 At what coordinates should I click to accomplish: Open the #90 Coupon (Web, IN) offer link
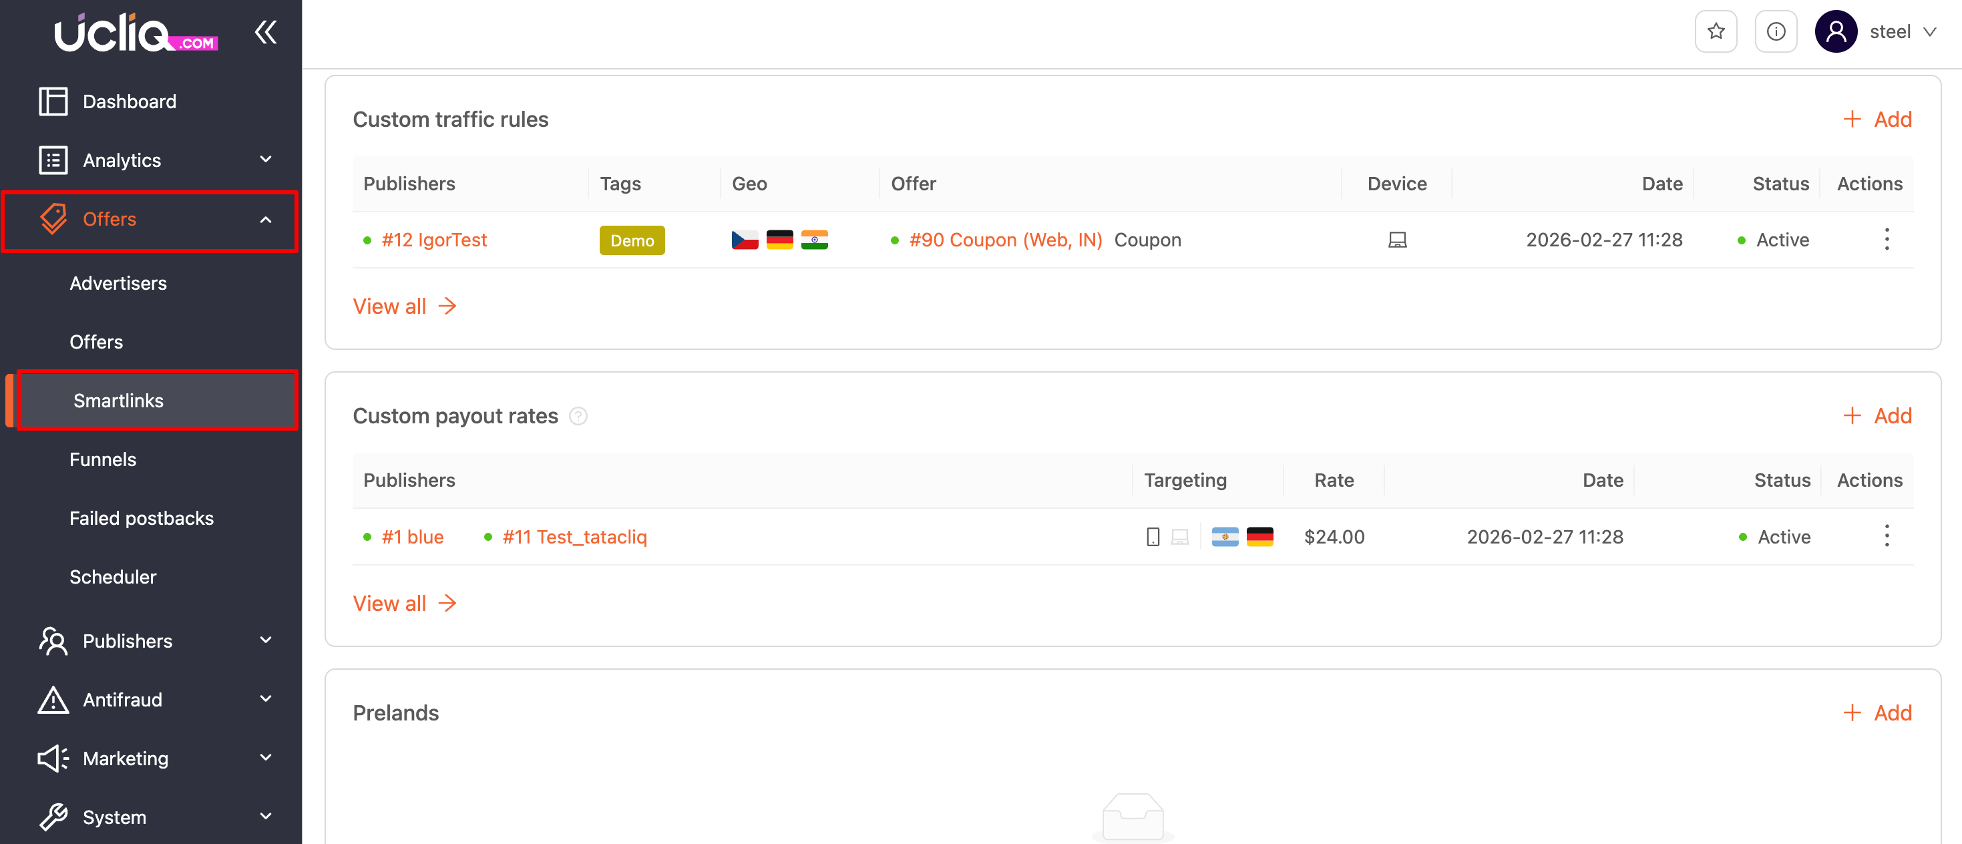pos(1004,240)
